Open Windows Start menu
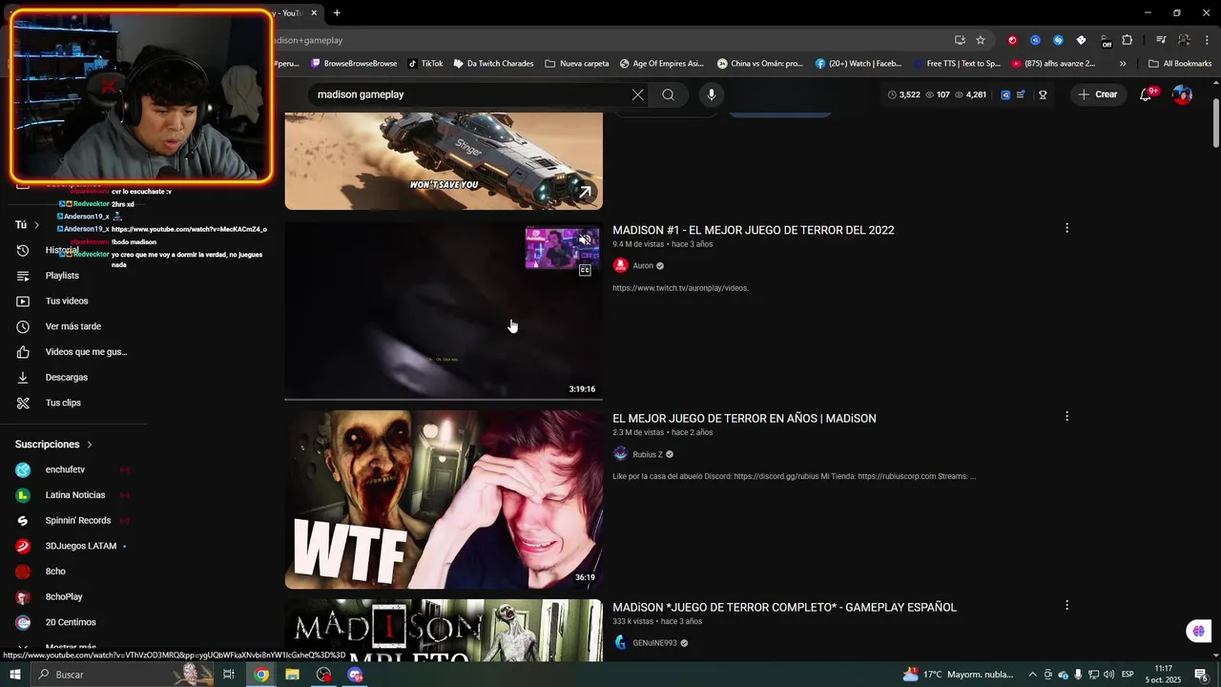Image resolution: width=1221 pixels, height=687 pixels. pos(15,675)
